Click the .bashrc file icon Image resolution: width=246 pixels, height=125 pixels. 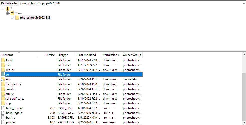[x=3, y=118]
